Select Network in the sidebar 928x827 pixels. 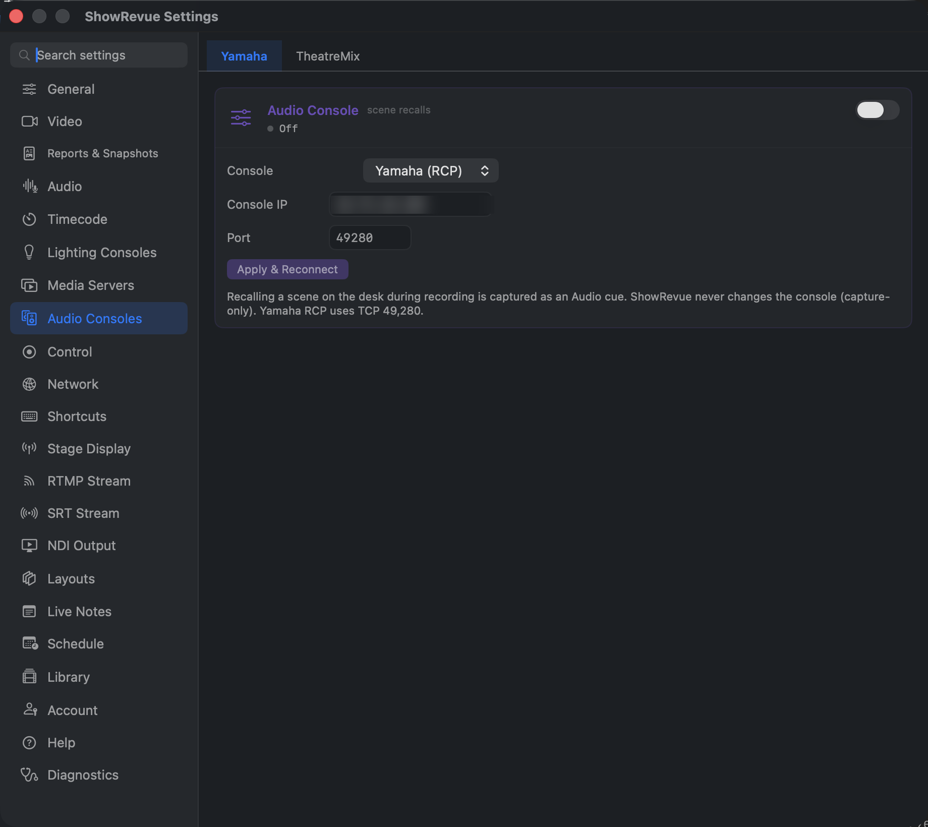click(98, 384)
